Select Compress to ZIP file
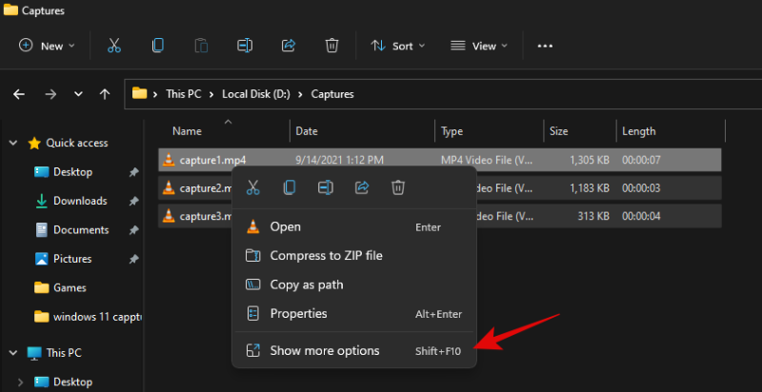Viewport: 762px width, 392px height. (326, 256)
